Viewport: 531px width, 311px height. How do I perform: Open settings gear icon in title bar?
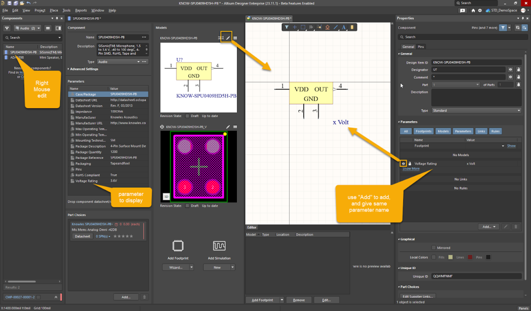tap(480, 10)
